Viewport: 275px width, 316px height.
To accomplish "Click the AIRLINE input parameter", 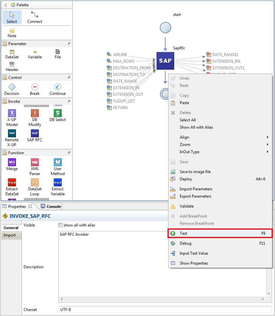I will [117, 54].
